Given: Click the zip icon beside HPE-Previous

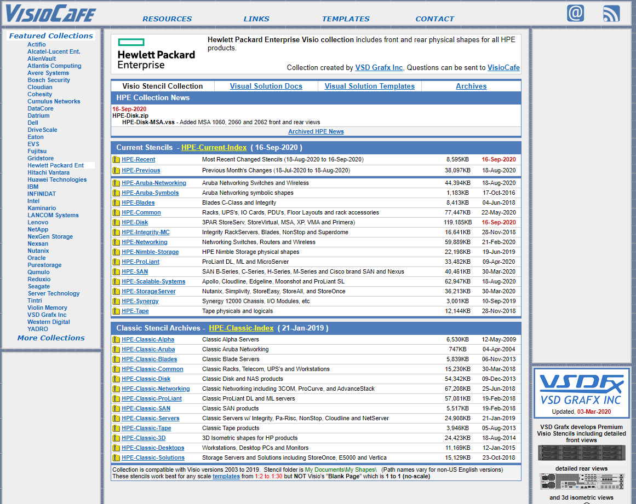Looking at the screenshot, I should (116, 171).
